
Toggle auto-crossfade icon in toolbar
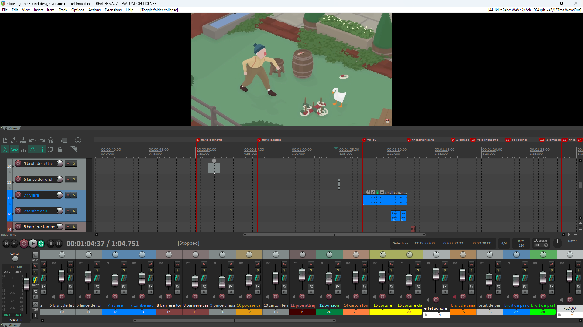[5, 149]
